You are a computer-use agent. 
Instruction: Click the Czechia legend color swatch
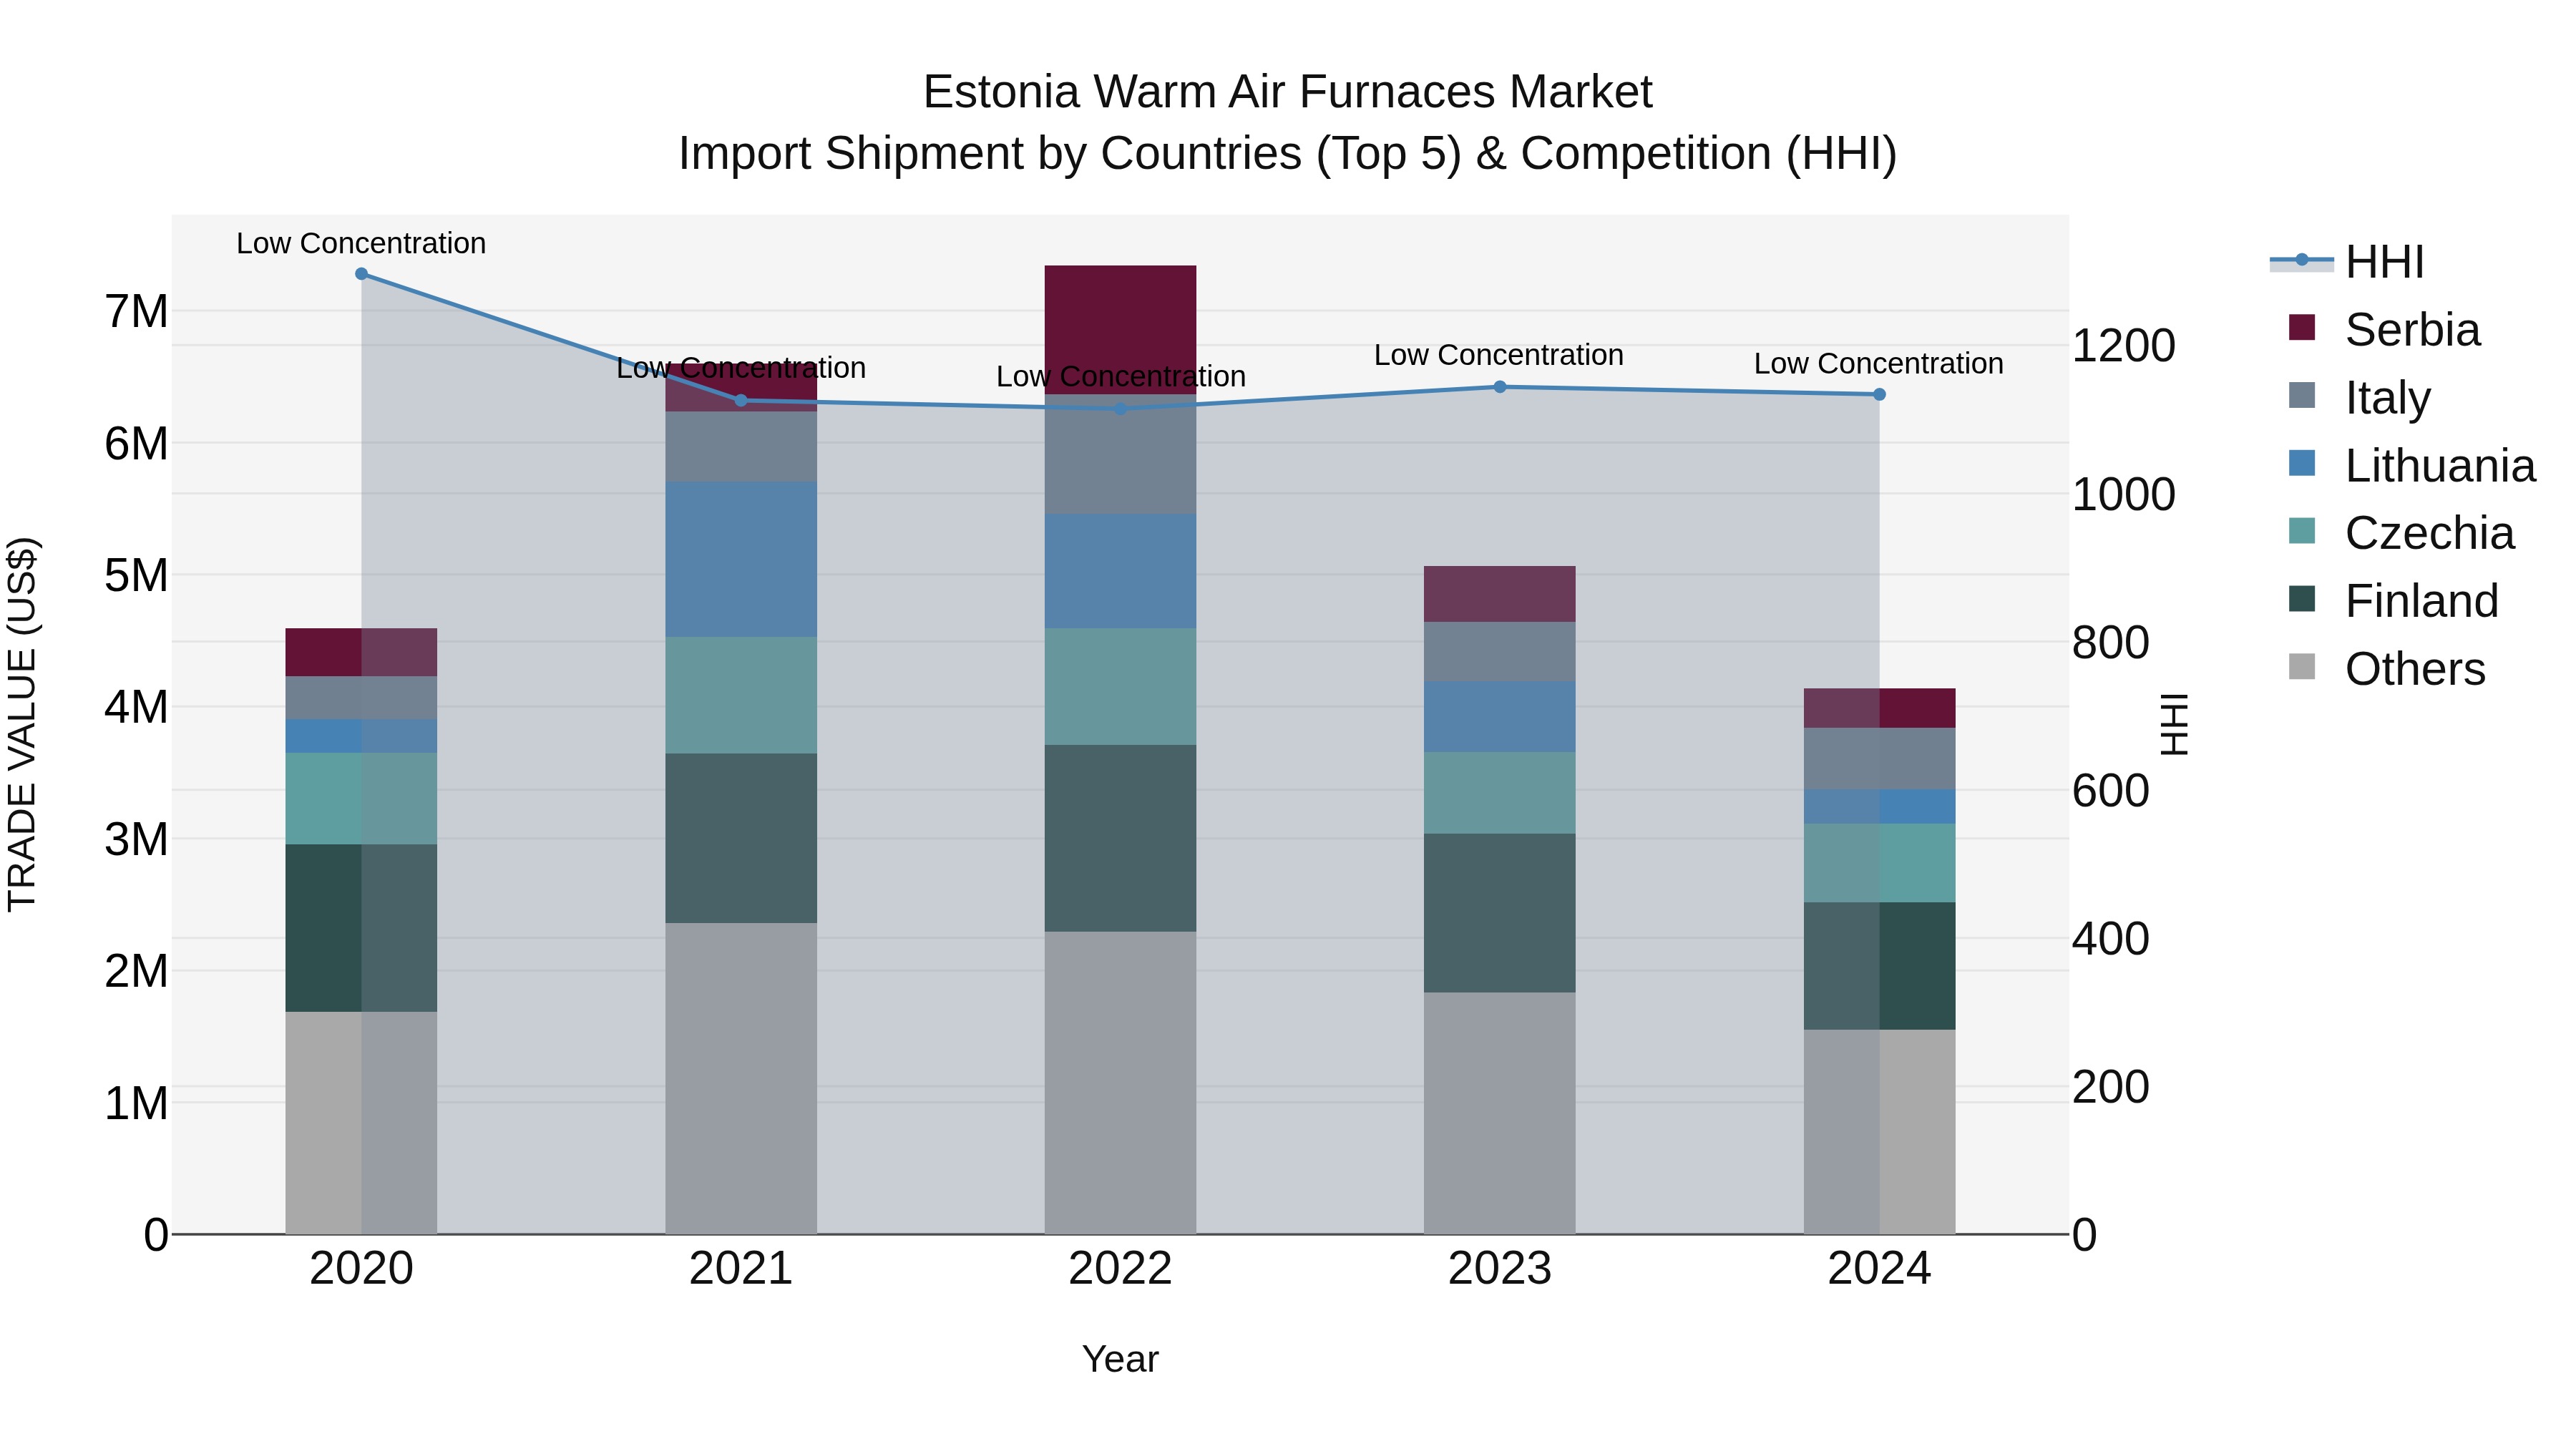[2302, 531]
